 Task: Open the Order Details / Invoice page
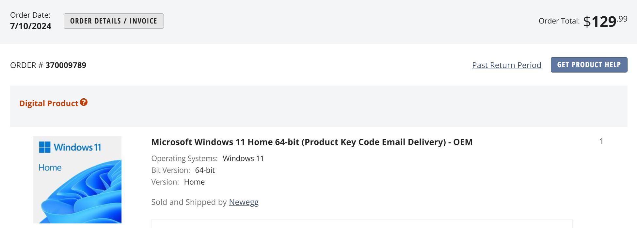[114, 21]
